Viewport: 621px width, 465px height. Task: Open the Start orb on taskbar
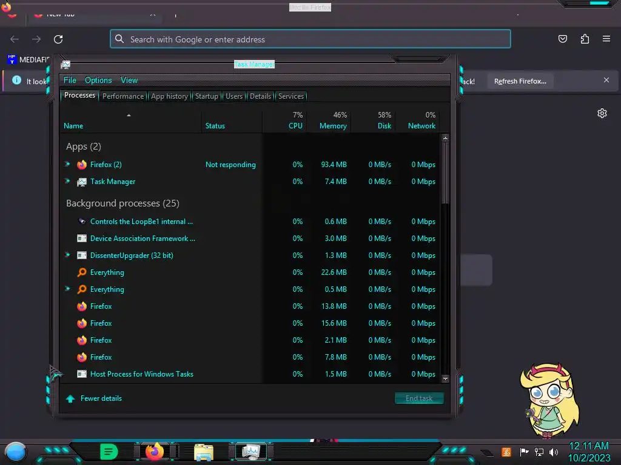pos(15,453)
